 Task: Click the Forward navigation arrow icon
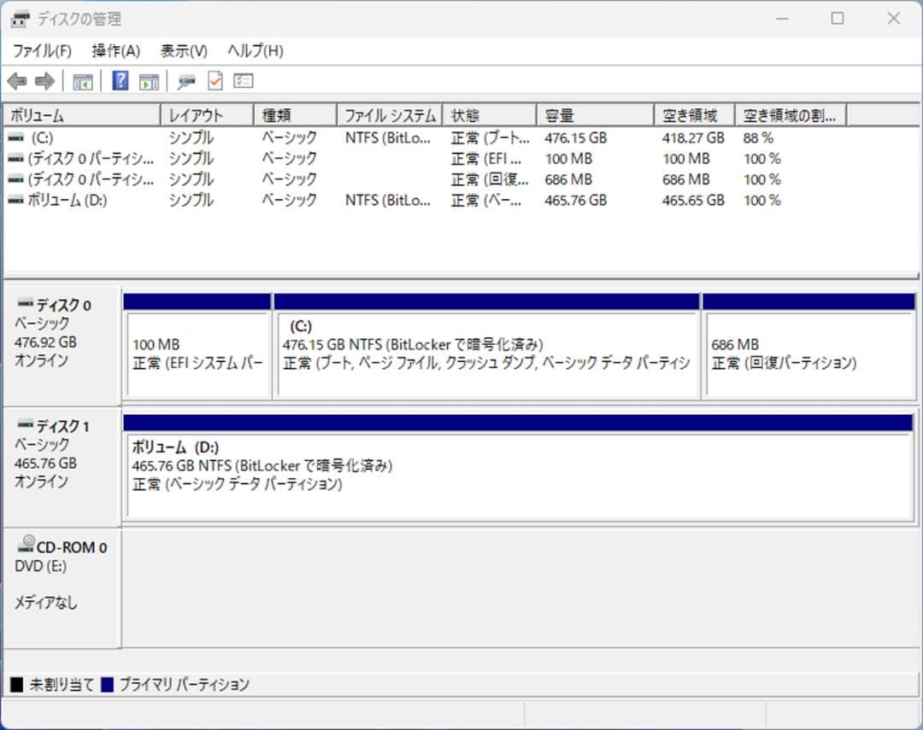(44, 81)
